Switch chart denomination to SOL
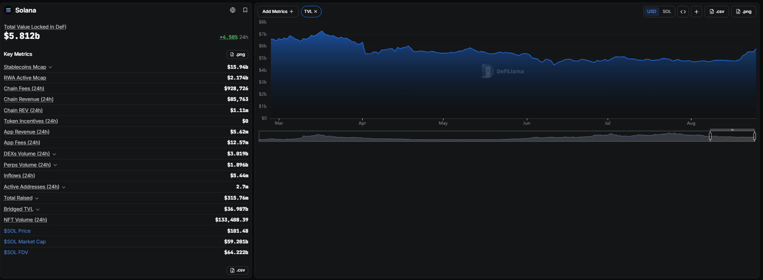The height and width of the screenshot is (280, 763). tap(667, 12)
